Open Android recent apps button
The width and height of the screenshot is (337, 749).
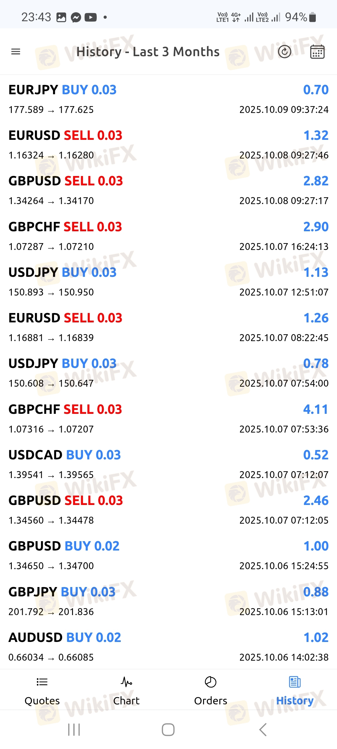(x=74, y=730)
